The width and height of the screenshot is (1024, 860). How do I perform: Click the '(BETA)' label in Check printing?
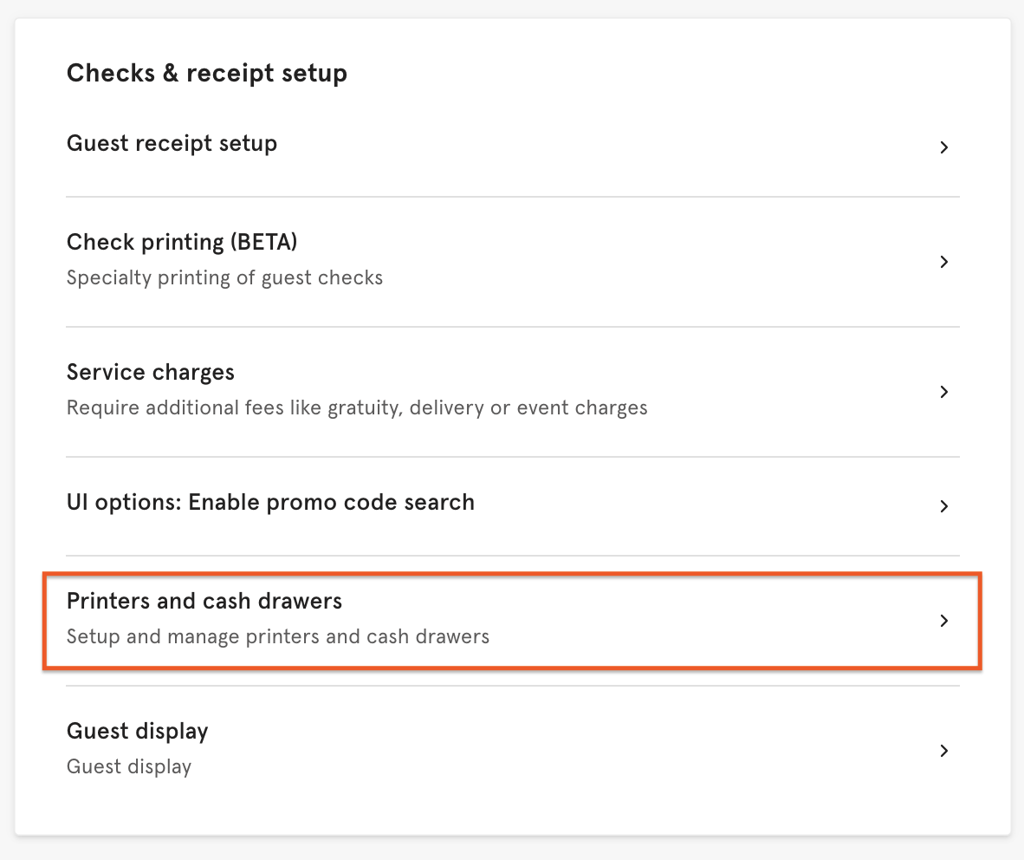coord(263,242)
